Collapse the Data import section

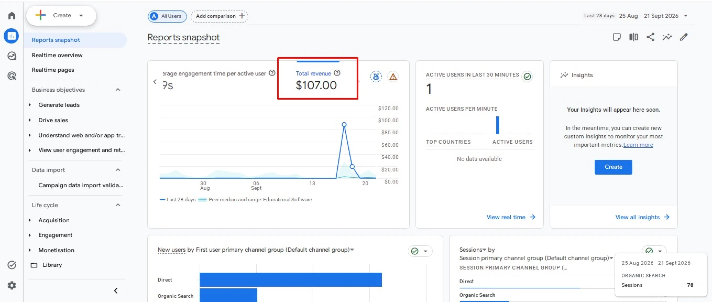pos(118,170)
